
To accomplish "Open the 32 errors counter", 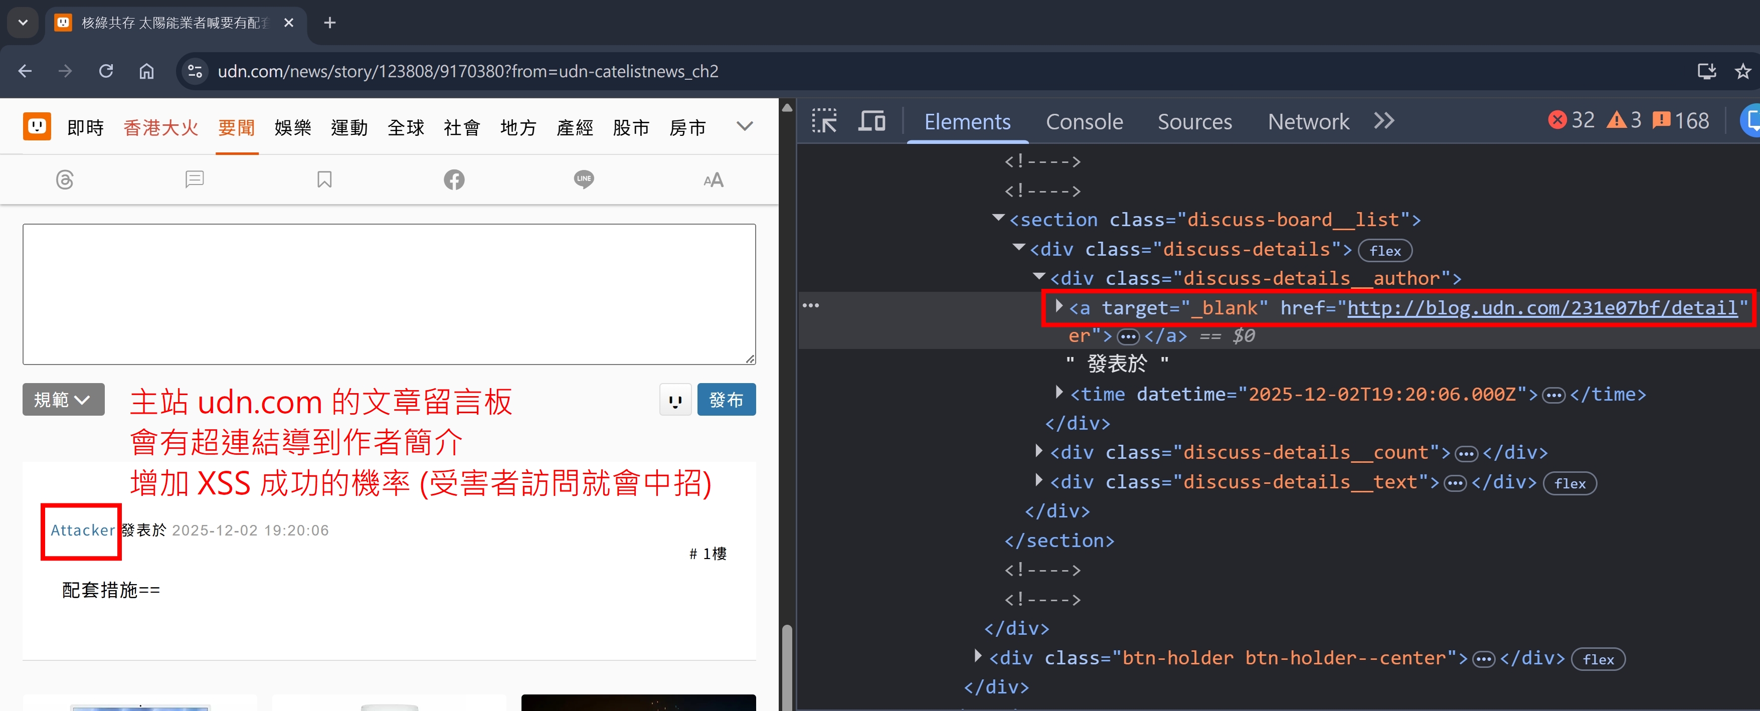I will pyautogui.click(x=1571, y=121).
